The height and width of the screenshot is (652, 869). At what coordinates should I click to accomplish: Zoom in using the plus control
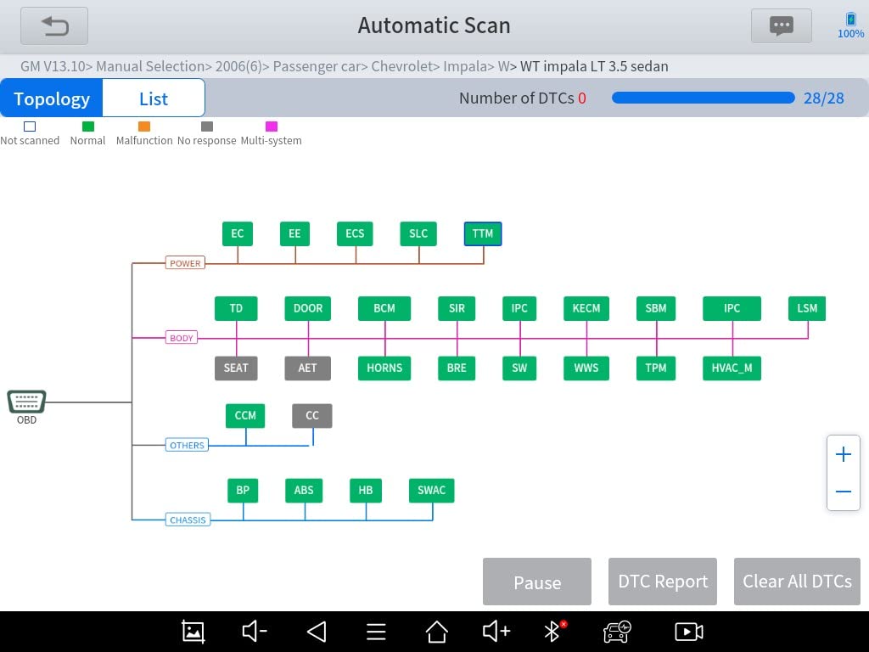click(843, 453)
